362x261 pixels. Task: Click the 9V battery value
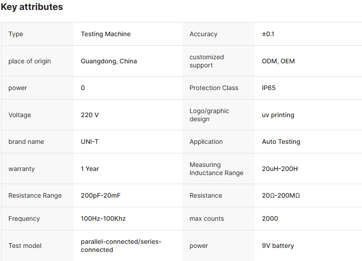278,246
